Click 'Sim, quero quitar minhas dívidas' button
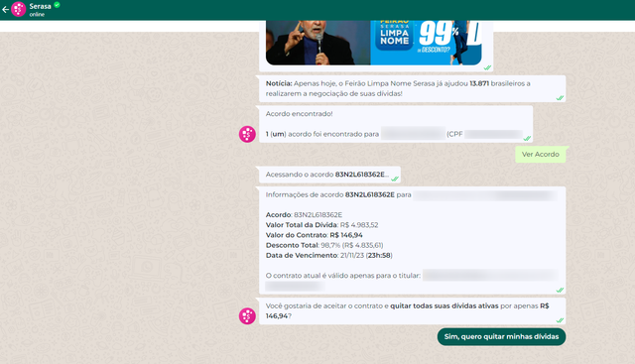The height and width of the screenshot is (364, 635). pos(501,336)
